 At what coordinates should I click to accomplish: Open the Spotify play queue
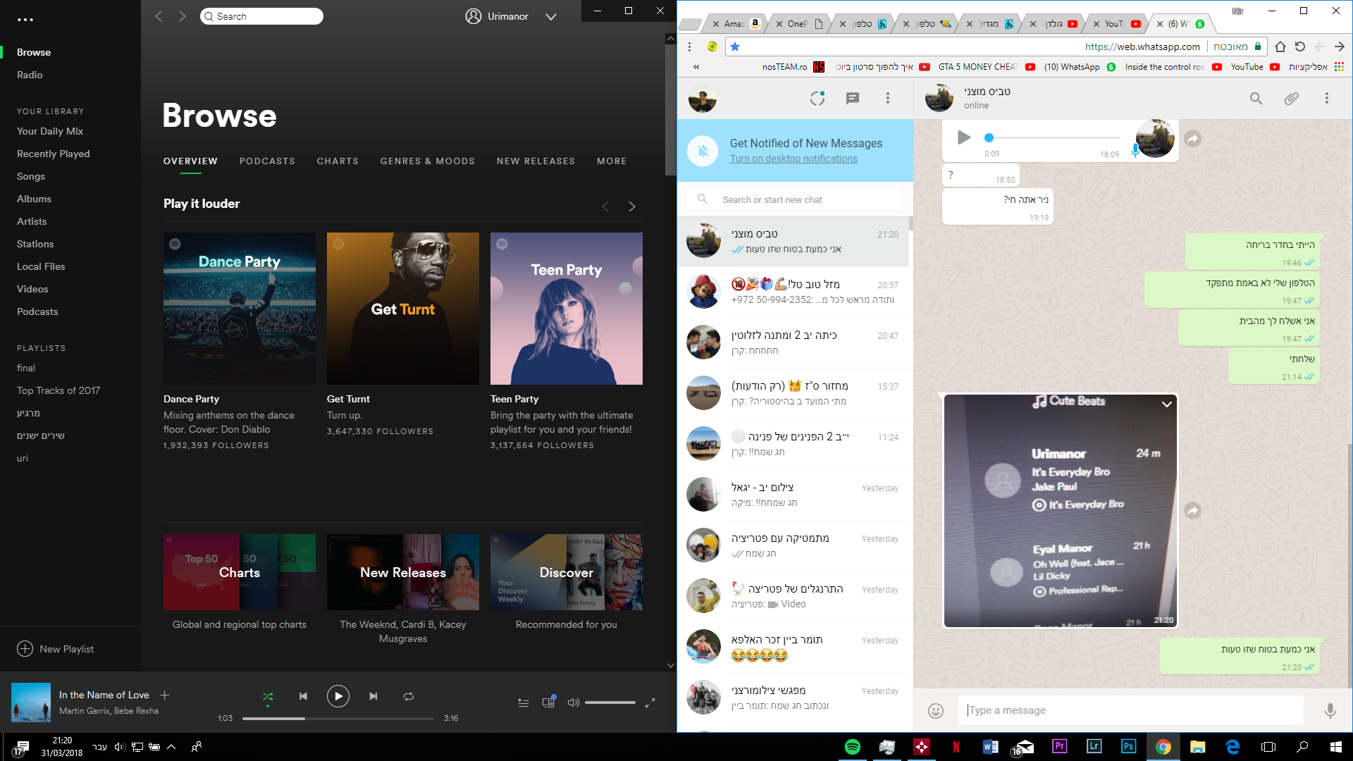pyautogui.click(x=524, y=703)
